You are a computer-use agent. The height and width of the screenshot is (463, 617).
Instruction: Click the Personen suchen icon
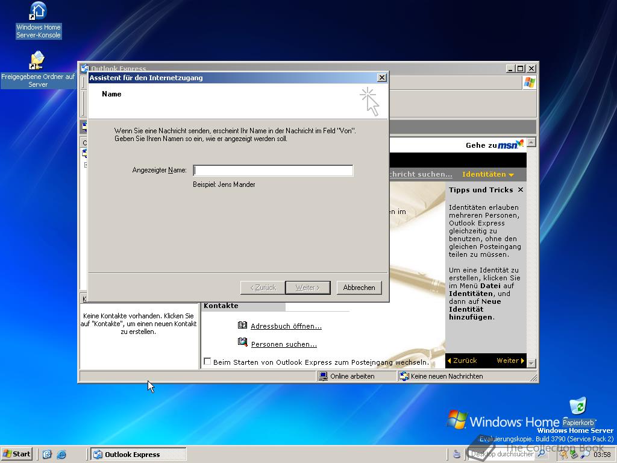coord(242,342)
